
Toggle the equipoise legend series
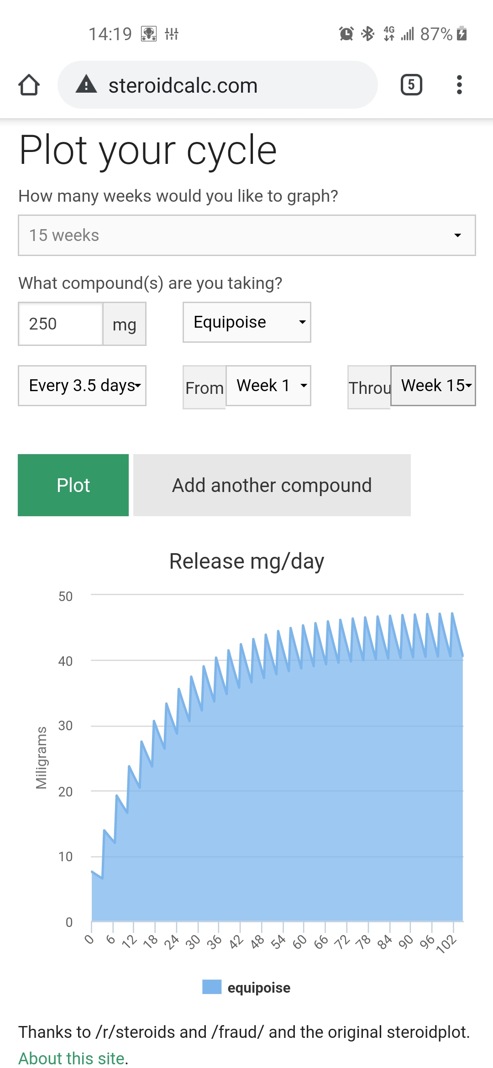pyautogui.click(x=246, y=987)
